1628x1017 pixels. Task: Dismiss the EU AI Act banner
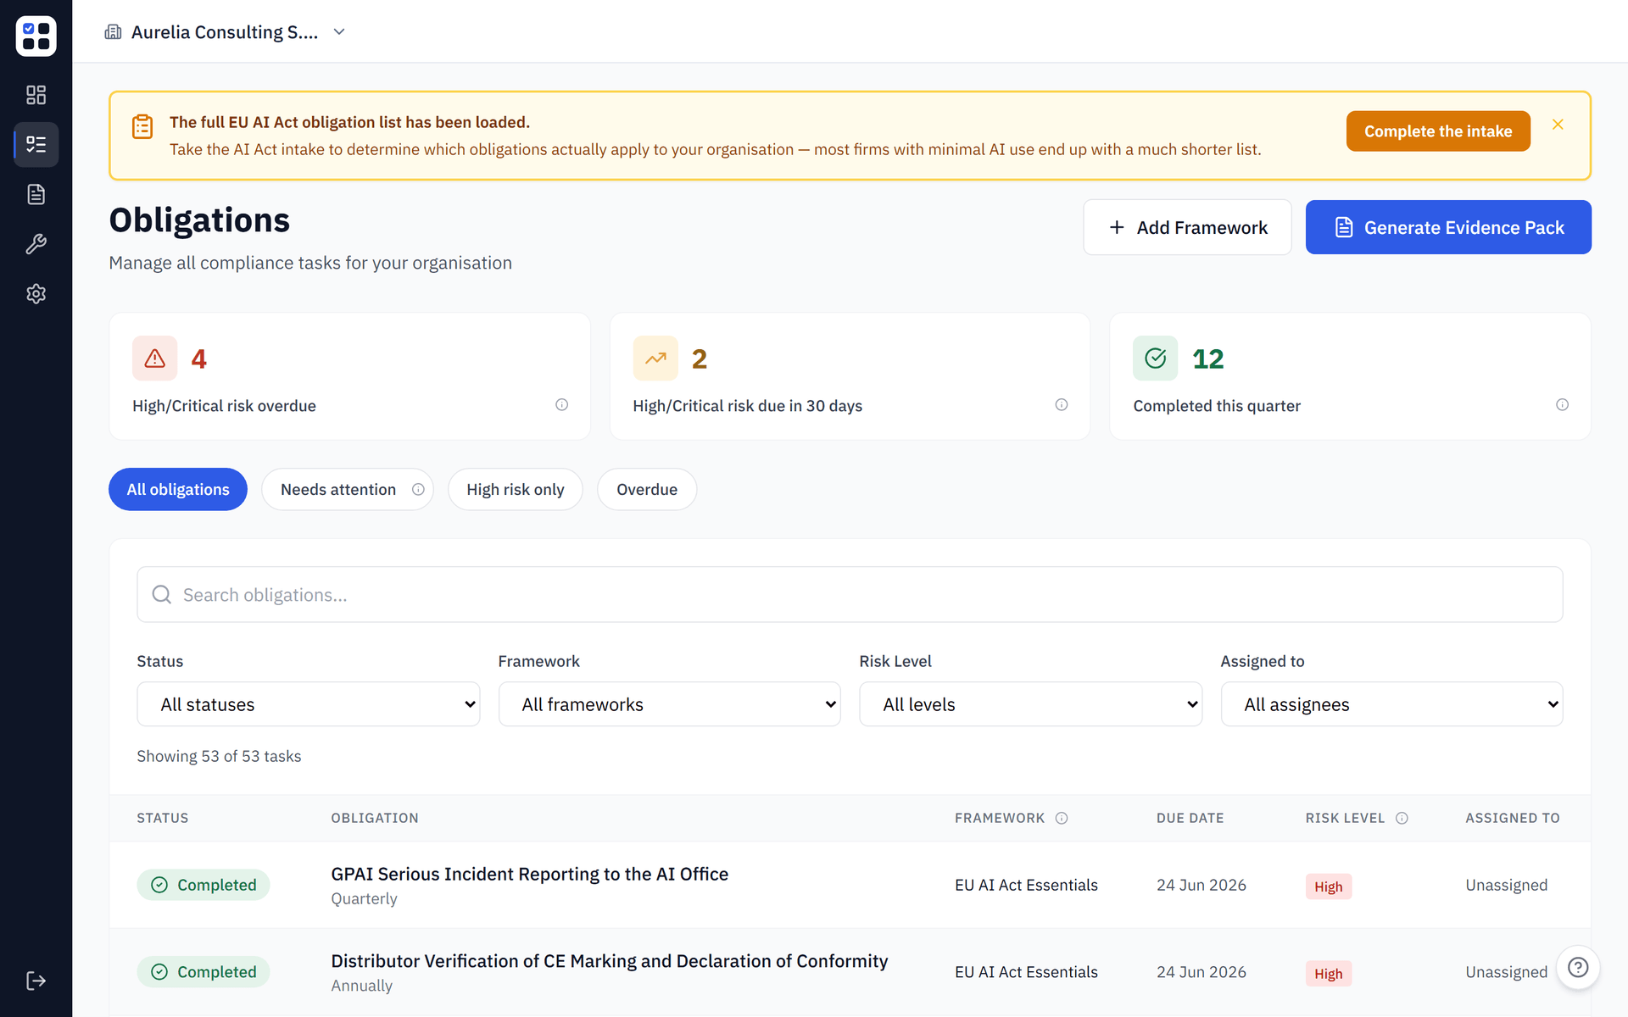(1558, 125)
